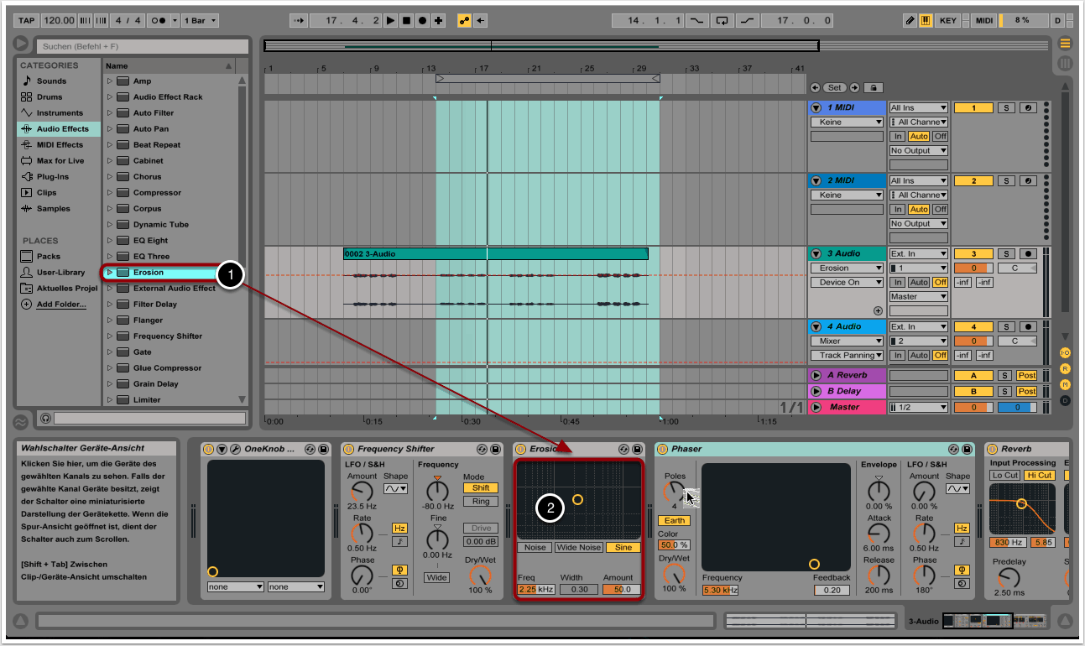This screenshot has height=646, width=1085.
Task: Select the Instruments category in browser
Action: 59,113
